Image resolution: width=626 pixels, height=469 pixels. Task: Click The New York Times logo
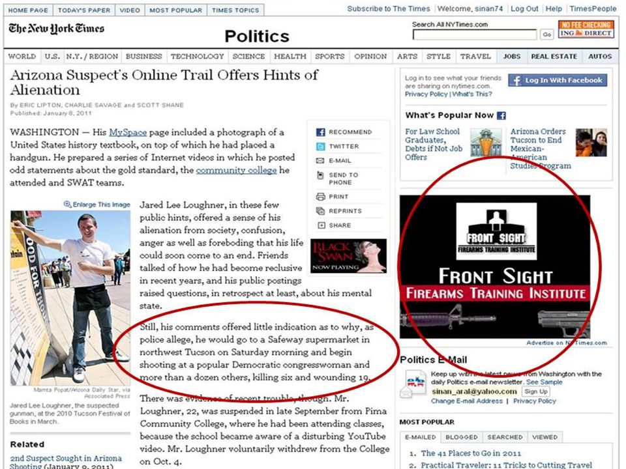click(56, 28)
